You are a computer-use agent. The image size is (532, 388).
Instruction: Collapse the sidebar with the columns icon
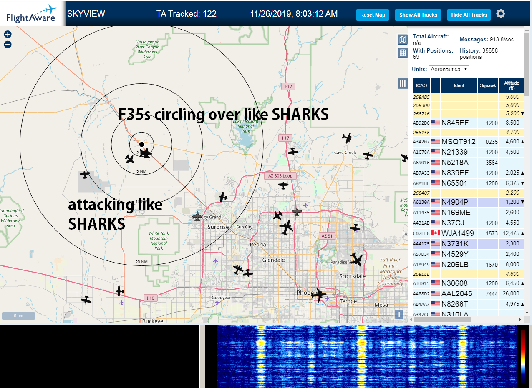(x=403, y=83)
